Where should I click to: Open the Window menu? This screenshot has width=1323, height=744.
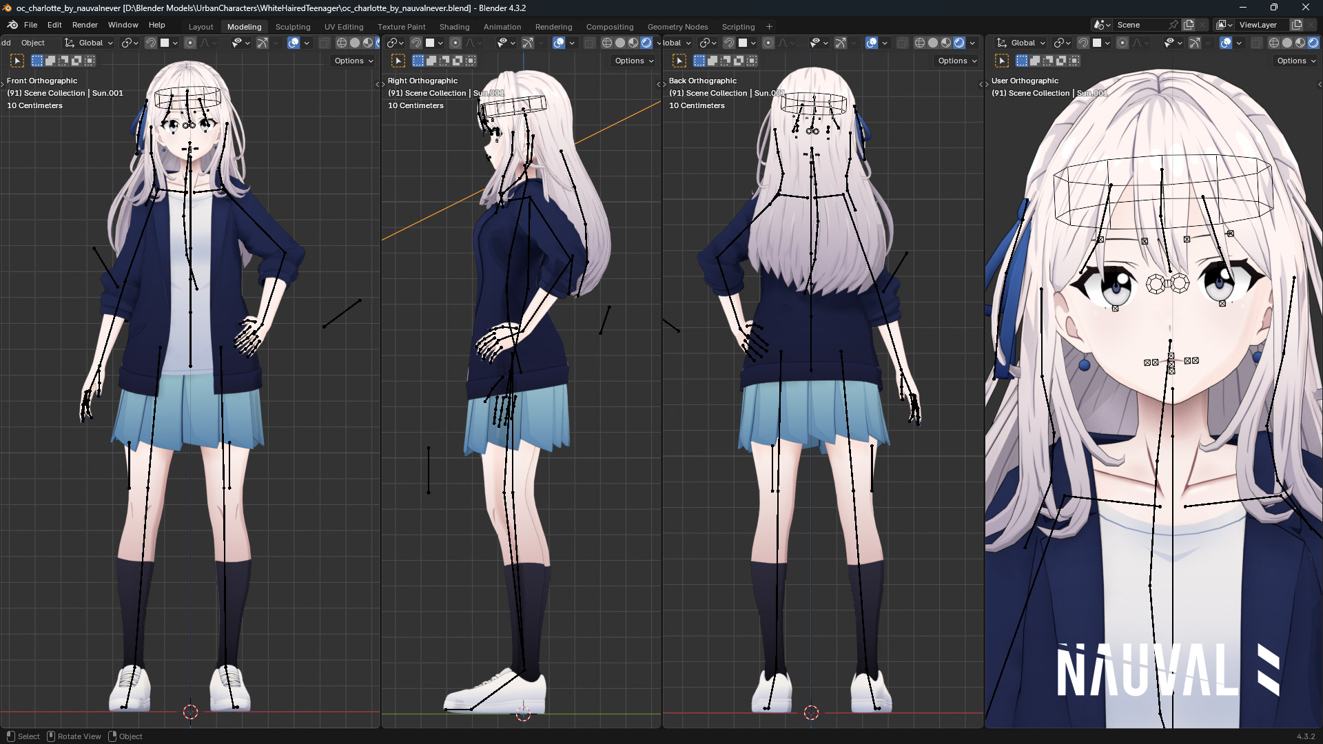[123, 25]
